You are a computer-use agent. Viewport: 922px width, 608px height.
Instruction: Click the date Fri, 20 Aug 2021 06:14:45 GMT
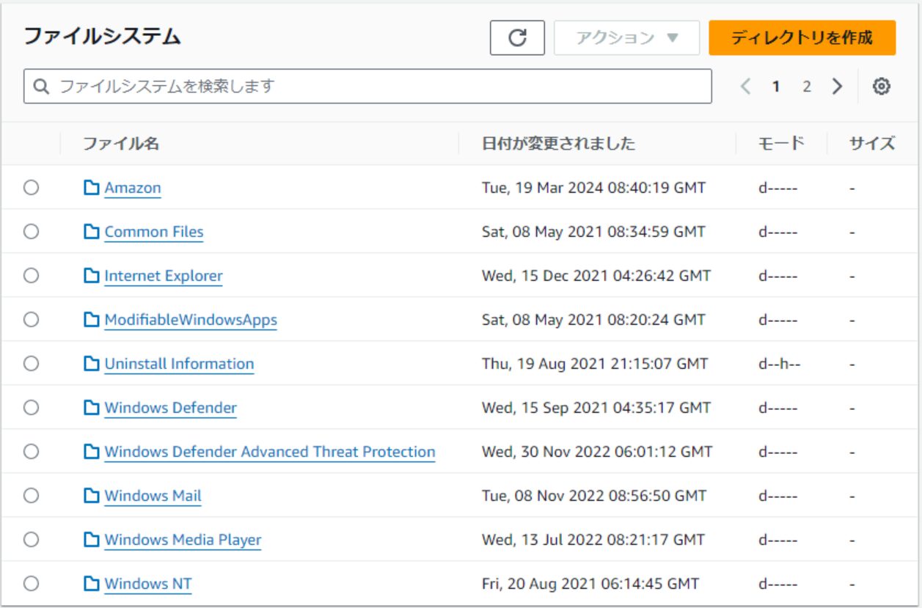[x=590, y=584]
